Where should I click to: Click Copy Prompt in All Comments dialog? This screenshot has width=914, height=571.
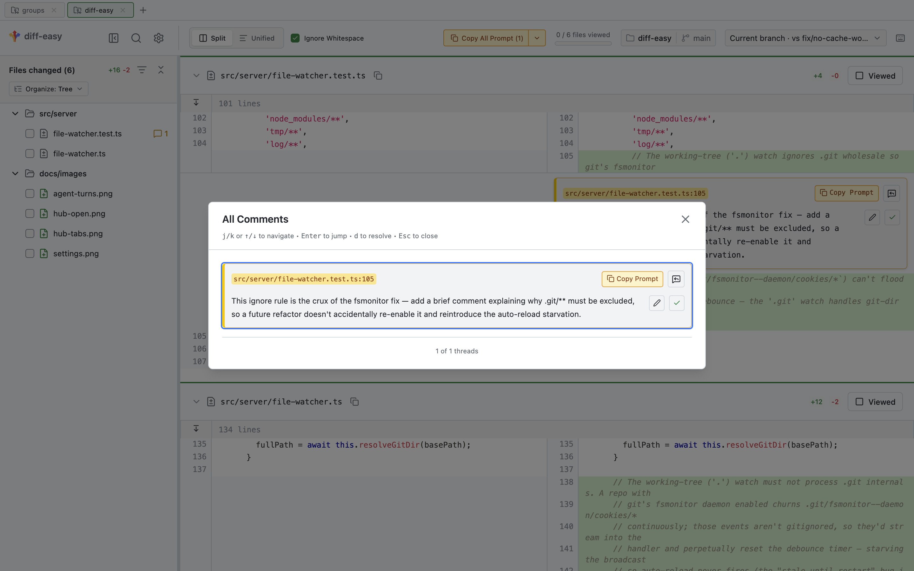tap(632, 279)
